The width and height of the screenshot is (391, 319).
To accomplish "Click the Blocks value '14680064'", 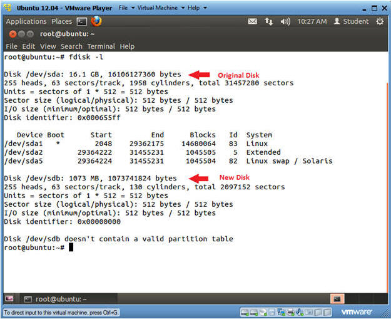I will point(198,144).
